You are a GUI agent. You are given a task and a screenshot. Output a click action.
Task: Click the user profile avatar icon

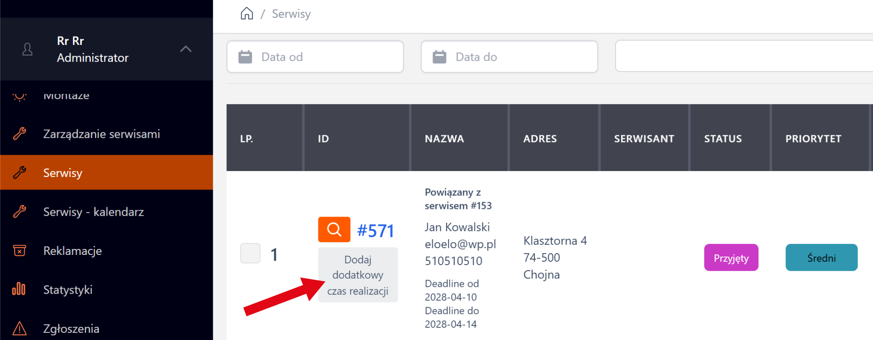[27, 49]
